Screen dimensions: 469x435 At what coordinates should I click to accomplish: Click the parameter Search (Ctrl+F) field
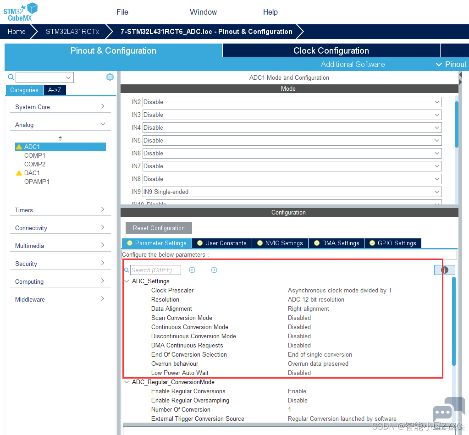click(155, 270)
